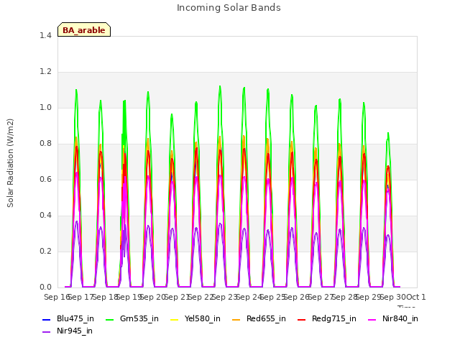Click the Red655_in legend label
The image size is (460, 345).
click(x=266, y=318)
